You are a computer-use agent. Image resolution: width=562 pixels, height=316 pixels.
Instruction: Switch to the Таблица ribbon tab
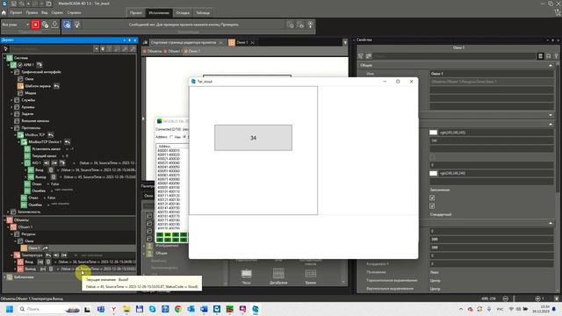(x=203, y=13)
